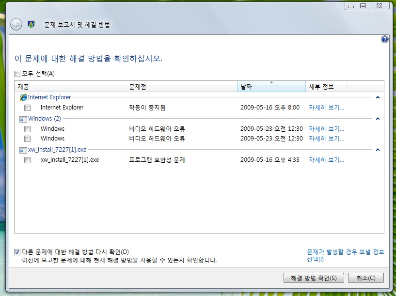Collapse the Internet Explorer group chevron
The height and width of the screenshot is (296, 396).
(378, 97)
